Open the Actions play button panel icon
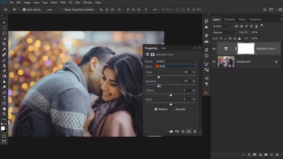Viewport: 283px width, 159px height. 207,27
